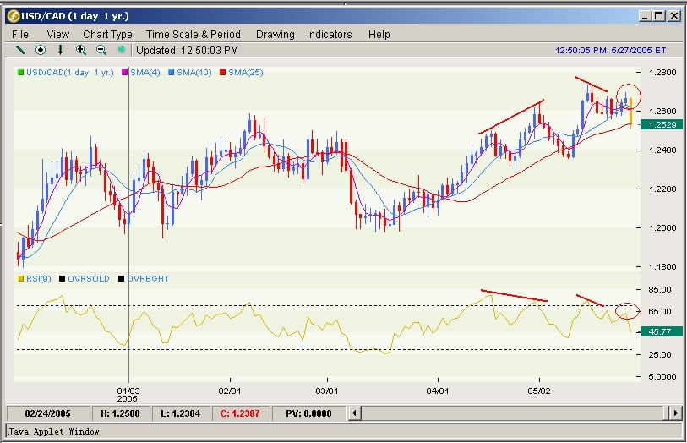Zoom out of the chart

101,50
